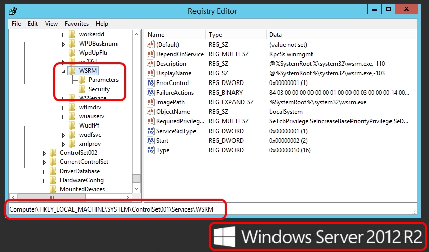Screen dimensions: 429x252
Task: Open the File menu
Action: tap(16, 24)
